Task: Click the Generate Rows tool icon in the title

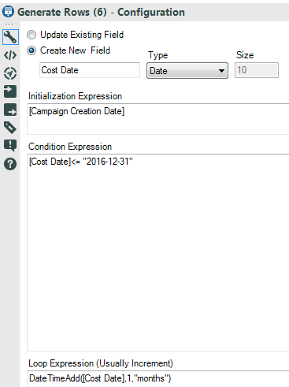Action: [x=8, y=12]
